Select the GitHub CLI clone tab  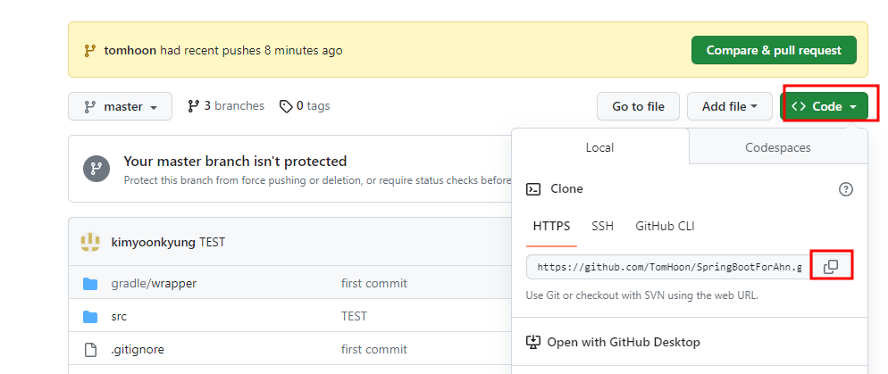click(665, 227)
